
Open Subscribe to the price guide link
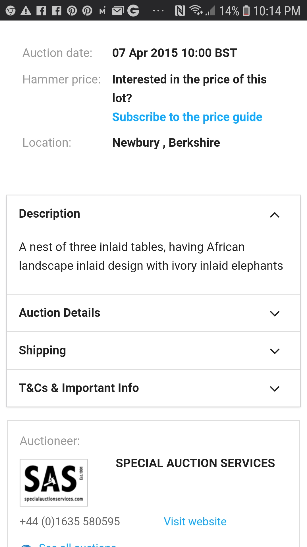pos(187,117)
